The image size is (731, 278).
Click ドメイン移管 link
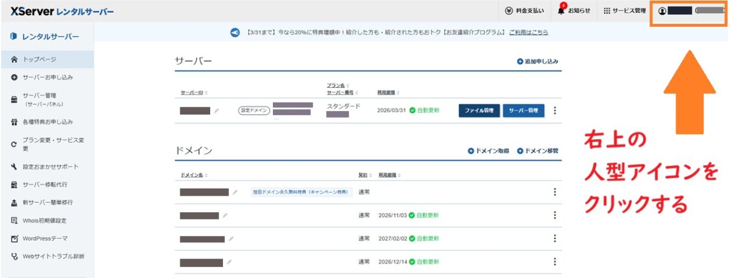pyautogui.click(x=538, y=151)
